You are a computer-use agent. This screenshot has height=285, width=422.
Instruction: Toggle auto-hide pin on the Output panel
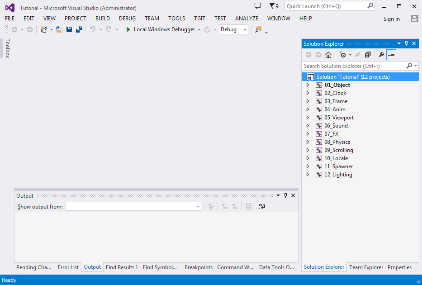tap(285, 195)
